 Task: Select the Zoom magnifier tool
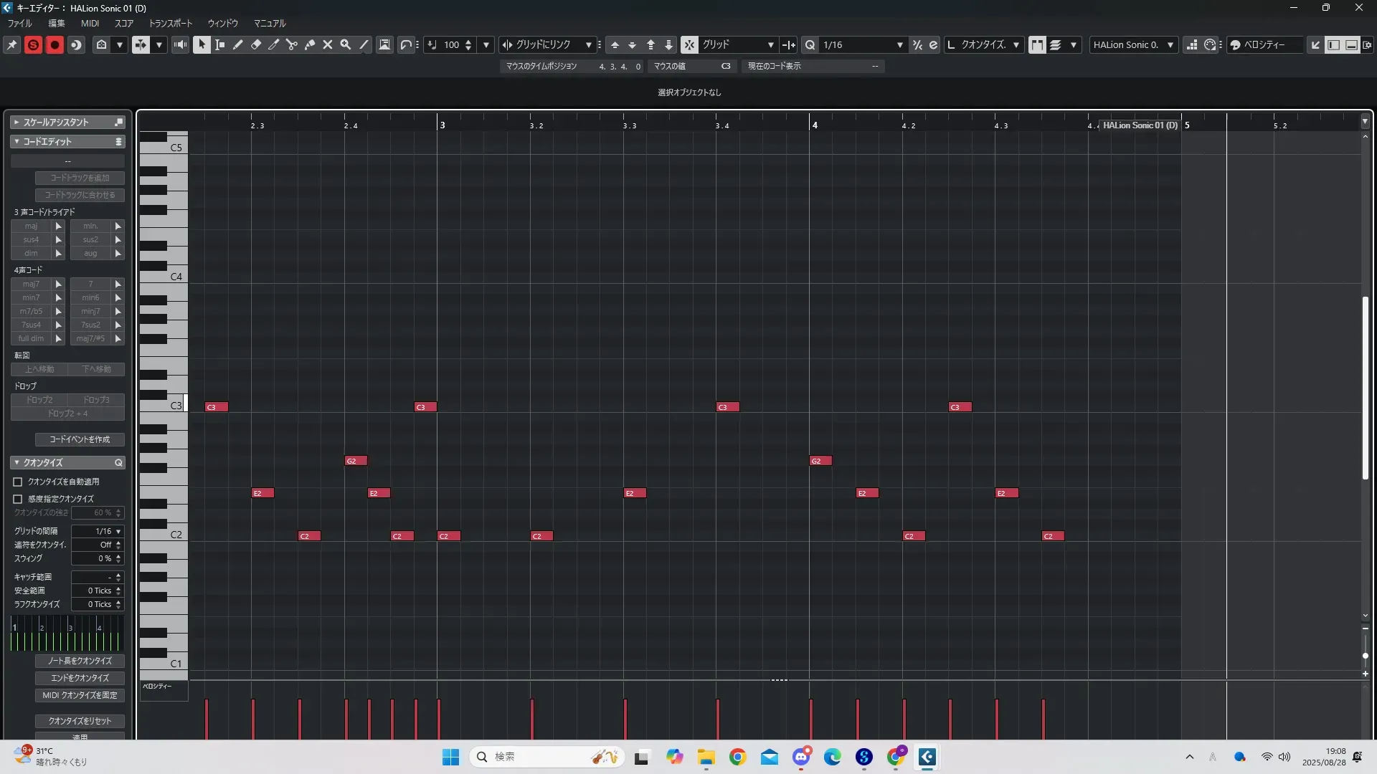click(346, 44)
